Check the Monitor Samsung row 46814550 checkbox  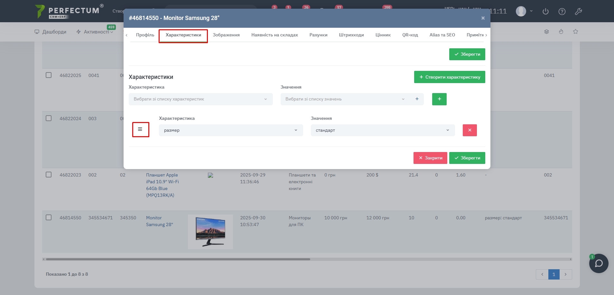point(49,217)
